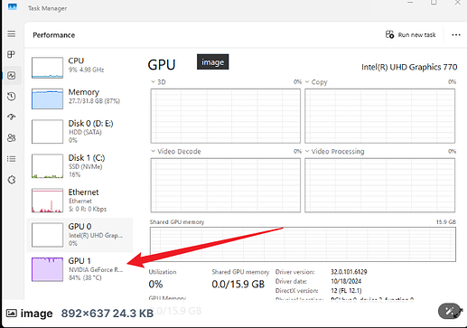Click Shared GPU memory 0.0/15.9 GB value
Viewport: 467px width, 328px height.
(x=238, y=284)
